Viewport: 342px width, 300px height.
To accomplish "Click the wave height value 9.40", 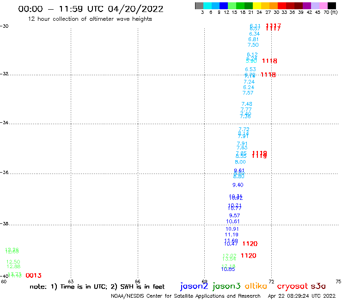I will coord(238,185).
